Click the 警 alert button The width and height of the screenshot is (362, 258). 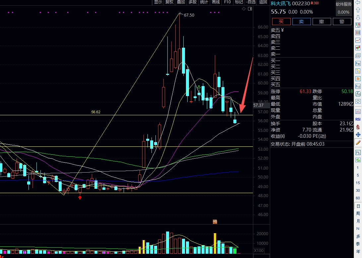(x=342, y=22)
